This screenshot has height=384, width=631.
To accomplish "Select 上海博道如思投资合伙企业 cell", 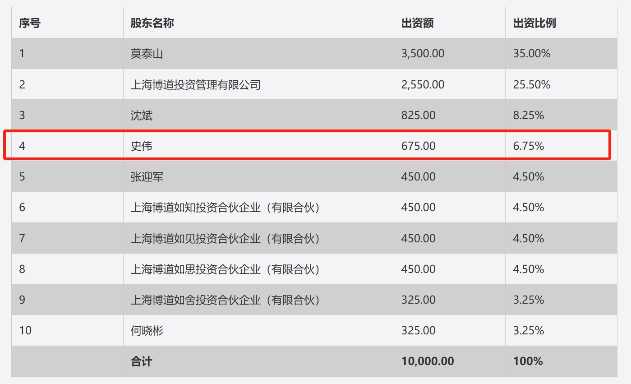I will coord(225,269).
